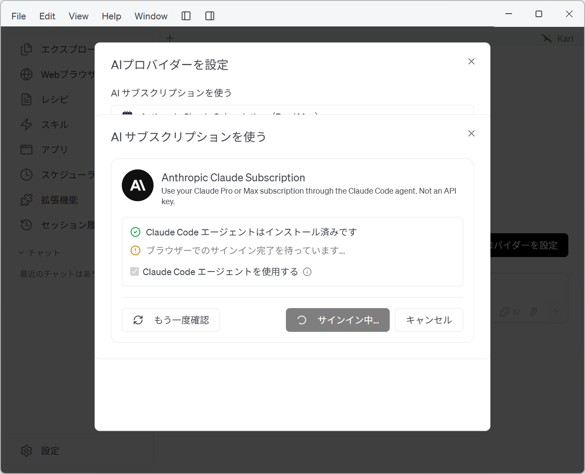The height and width of the screenshot is (474, 585).
Task: Open the View menu
Action: (78, 16)
